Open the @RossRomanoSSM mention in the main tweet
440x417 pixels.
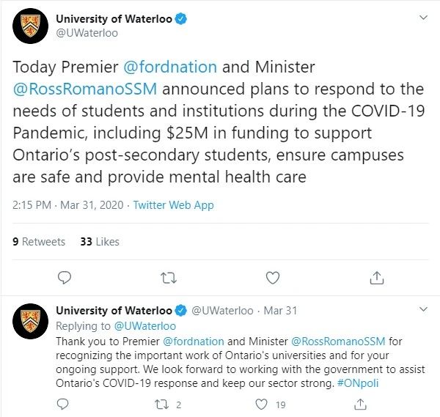[85, 89]
